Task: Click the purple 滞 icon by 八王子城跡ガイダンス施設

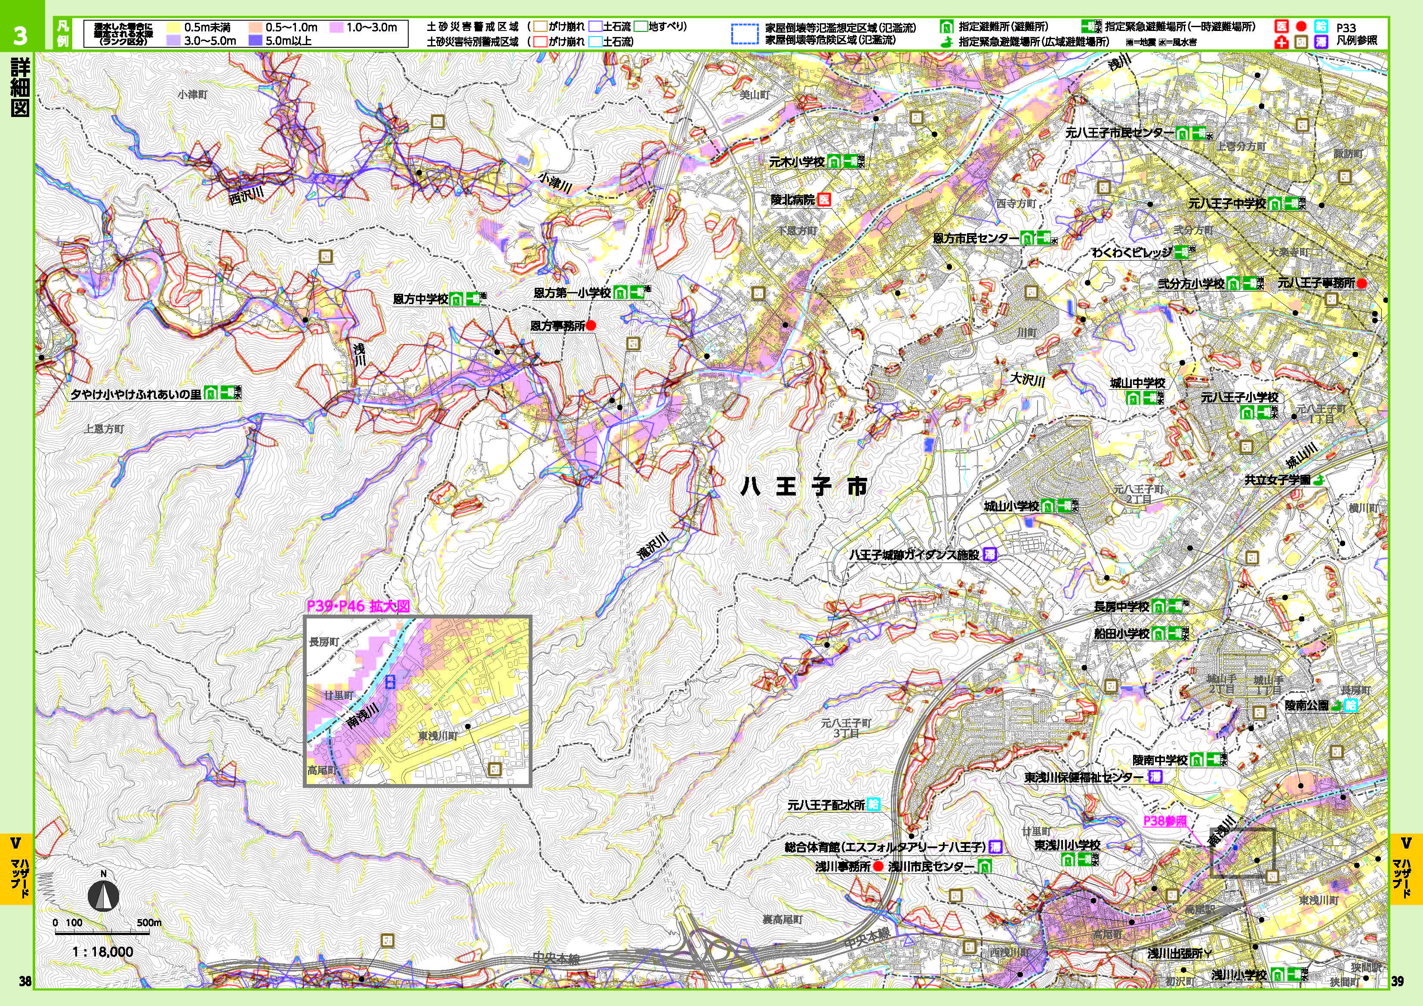Action: click(990, 555)
